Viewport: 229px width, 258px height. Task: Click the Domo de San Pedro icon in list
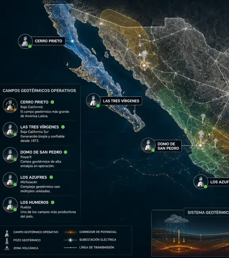coord(10,155)
